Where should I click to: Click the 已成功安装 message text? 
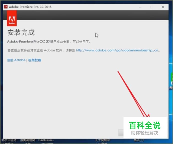coord(49,42)
